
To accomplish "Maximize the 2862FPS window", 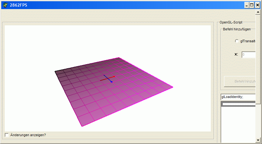I will tap(252, 5).
